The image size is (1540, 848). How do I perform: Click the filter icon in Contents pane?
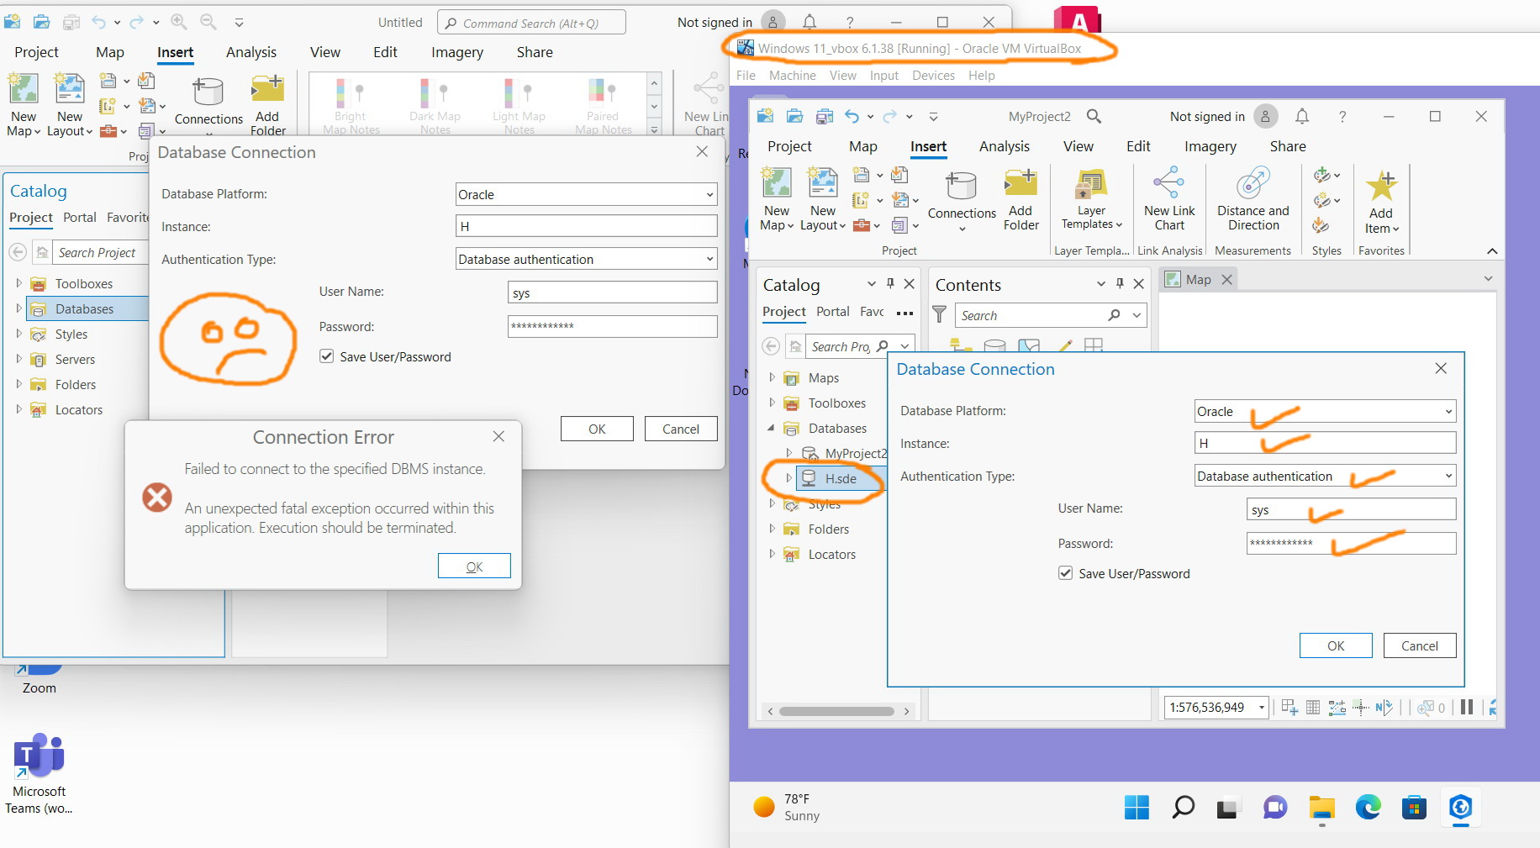(940, 315)
